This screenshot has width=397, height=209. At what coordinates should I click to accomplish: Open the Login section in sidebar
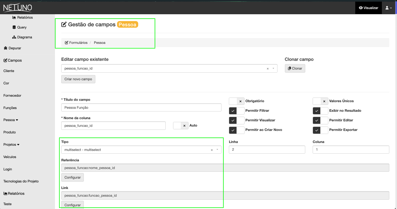pos(7,169)
